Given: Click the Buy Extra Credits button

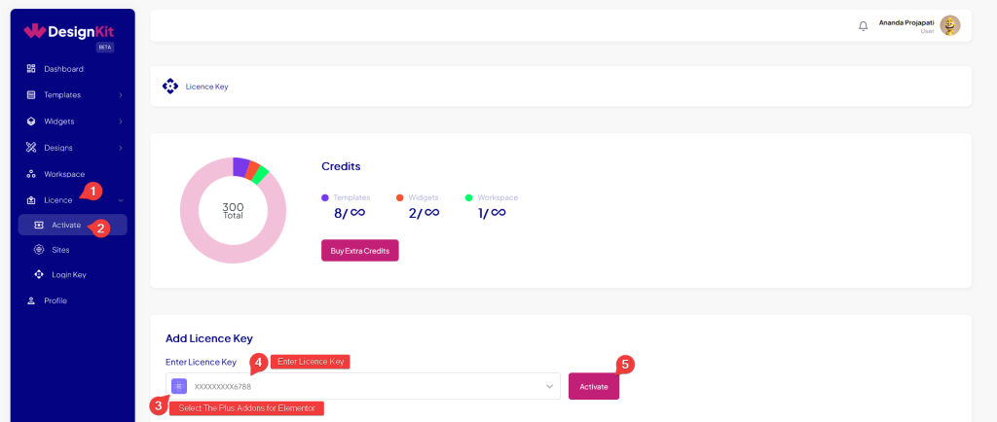Looking at the screenshot, I should 360,250.
